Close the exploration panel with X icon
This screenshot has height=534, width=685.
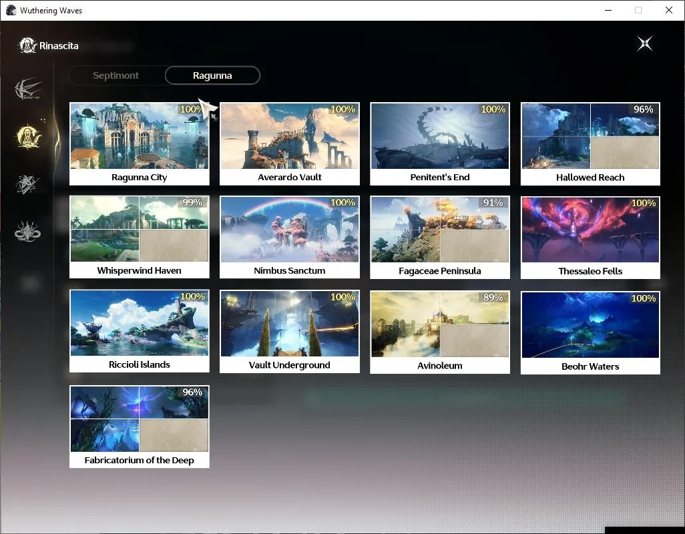coord(644,43)
